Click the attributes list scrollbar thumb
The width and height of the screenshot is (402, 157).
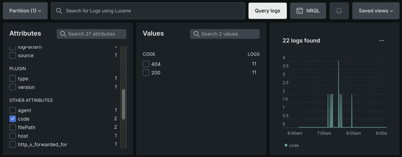pyautogui.click(x=124, y=104)
